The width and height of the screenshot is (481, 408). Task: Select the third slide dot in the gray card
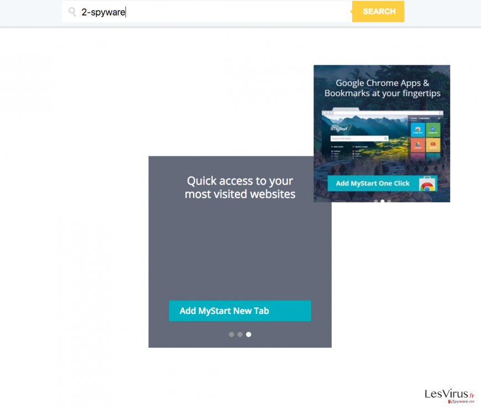click(249, 334)
